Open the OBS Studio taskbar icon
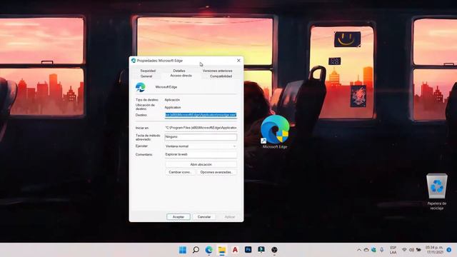 click(x=274, y=250)
